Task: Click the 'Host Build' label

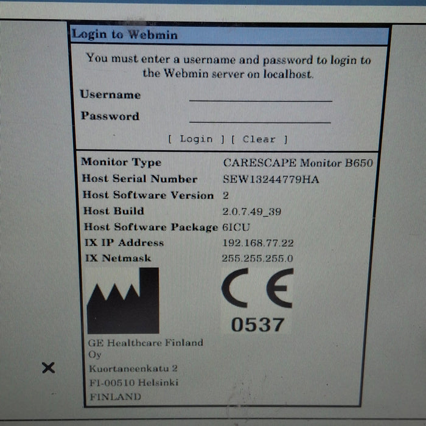Action: (x=114, y=211)
